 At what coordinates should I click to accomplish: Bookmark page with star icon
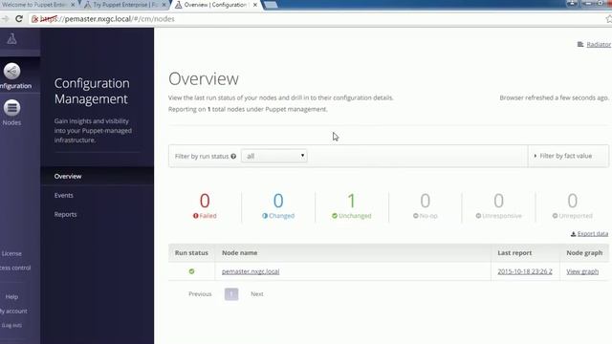click(609, 19)
